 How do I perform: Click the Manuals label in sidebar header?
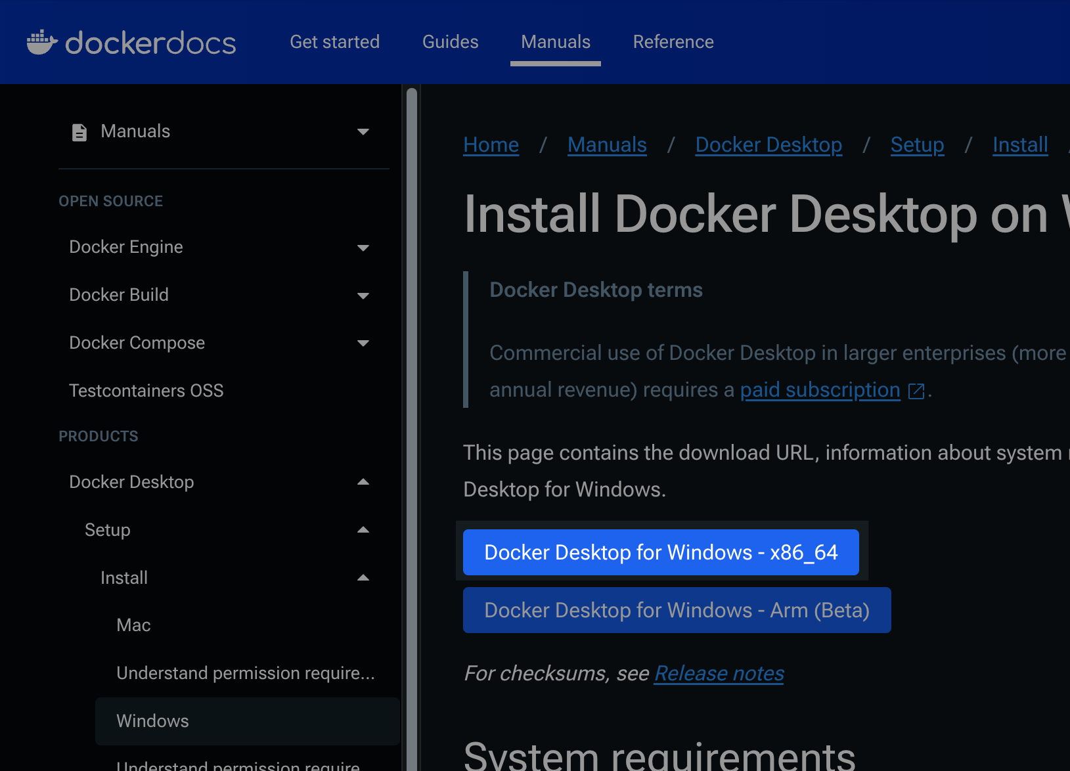pyautogui.click(x=135, y=131)
